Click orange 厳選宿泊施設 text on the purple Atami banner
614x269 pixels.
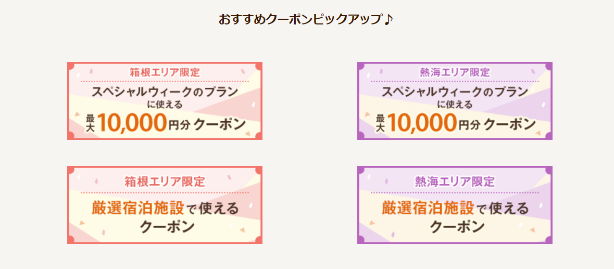428,209
